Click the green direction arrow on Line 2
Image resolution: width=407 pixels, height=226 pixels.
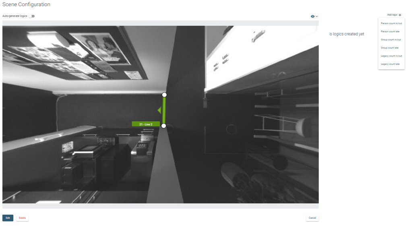[x=159, y=110]
